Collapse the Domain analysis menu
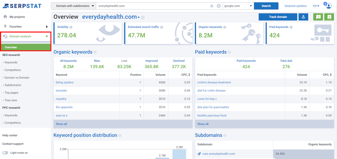The width and height of the screenshot is (337, 159). coord(26,36)
